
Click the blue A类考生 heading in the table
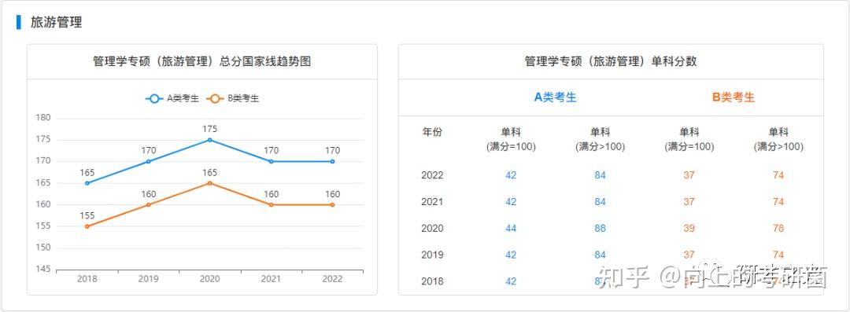click(555, 97)
